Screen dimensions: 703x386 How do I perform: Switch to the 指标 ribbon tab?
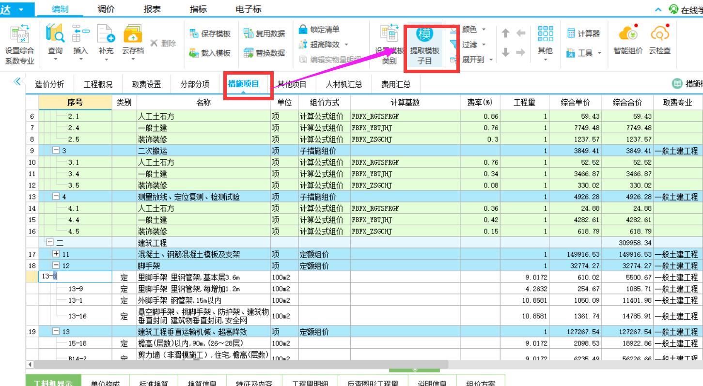198,9
